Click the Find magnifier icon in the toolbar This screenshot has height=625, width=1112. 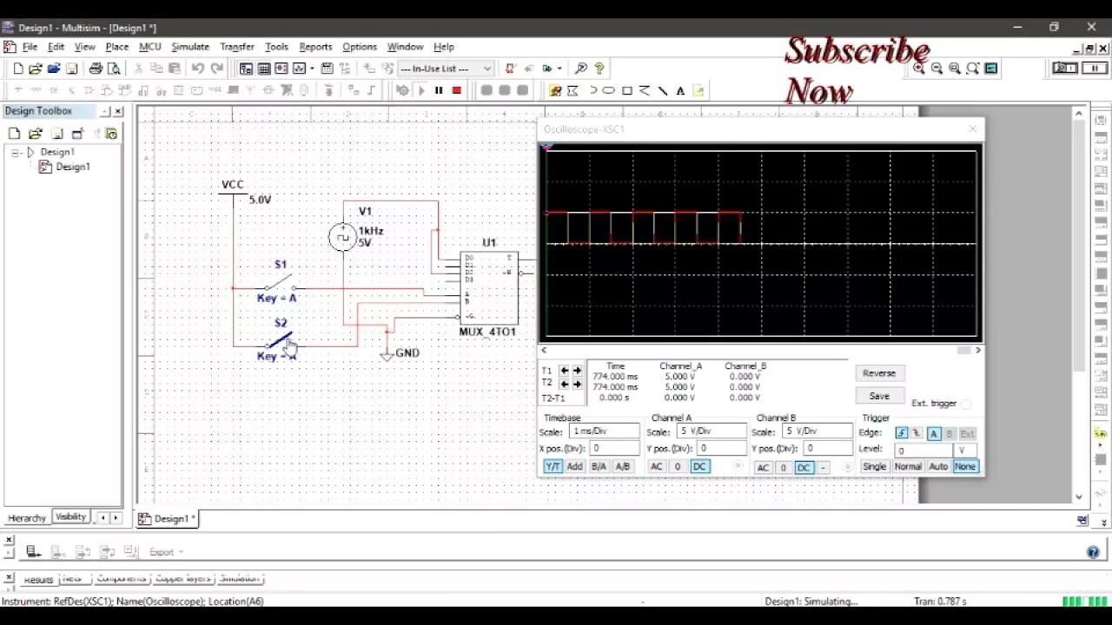(581, 69)
